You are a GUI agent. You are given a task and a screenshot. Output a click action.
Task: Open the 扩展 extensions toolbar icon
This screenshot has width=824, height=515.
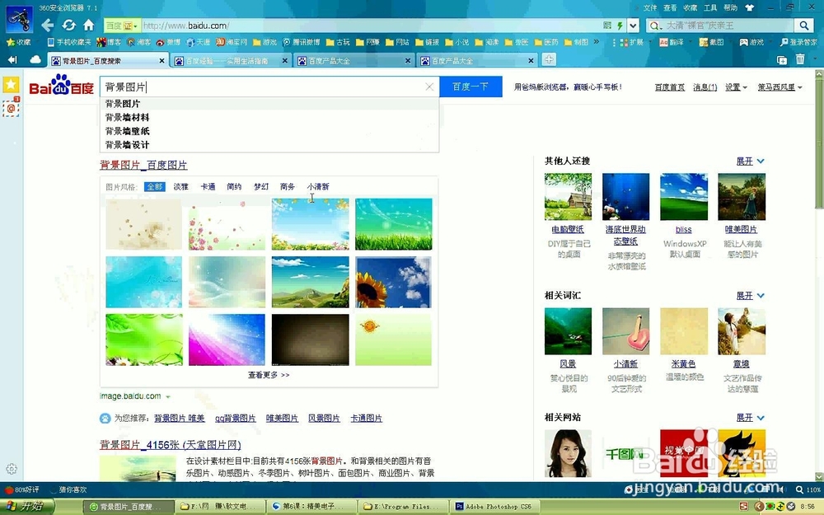[x=632, y=42]
